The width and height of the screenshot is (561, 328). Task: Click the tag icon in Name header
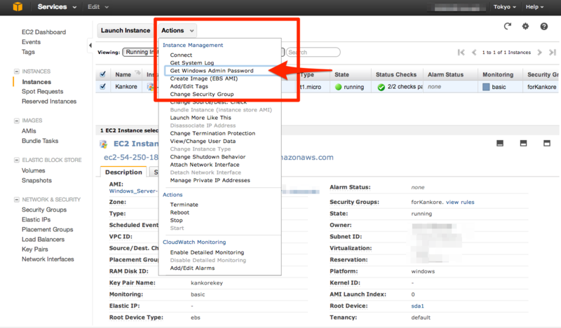137,74
